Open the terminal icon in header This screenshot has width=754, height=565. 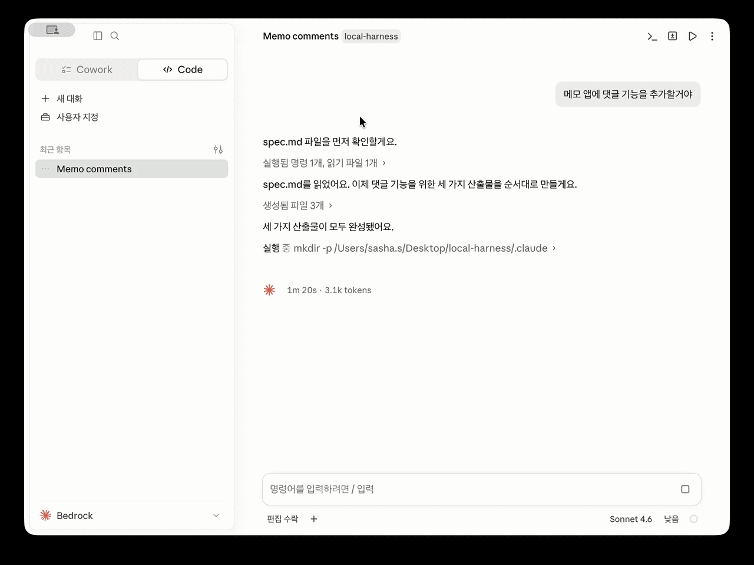(652, 37)
